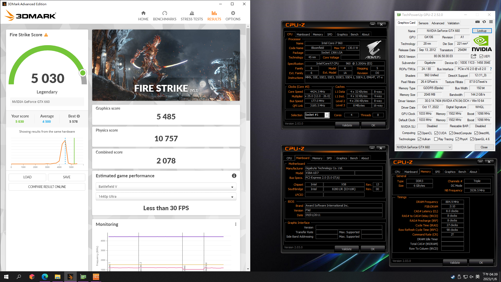Open SPD tab in Mainboard CPU-Z window
The image size is (501, 282).
[x=329, y=158]
